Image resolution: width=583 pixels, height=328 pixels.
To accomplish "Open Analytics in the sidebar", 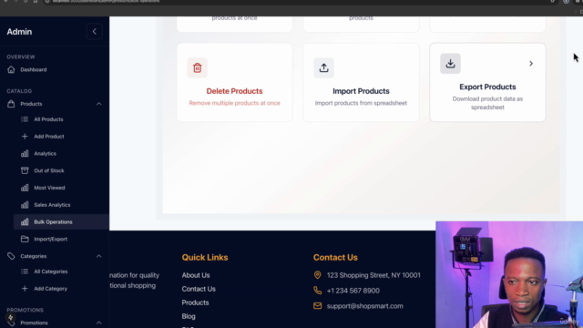I will click(x=45, y=154).
